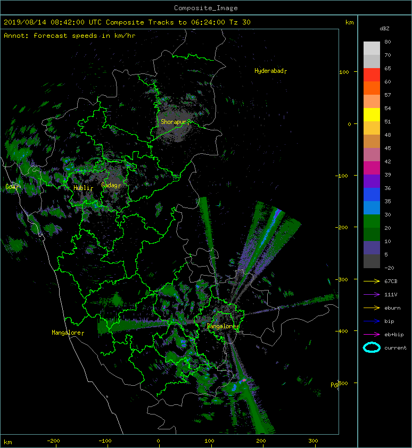The height and width of the screenshot is (448, 412).
Task: Click the 54 dBZ yellow swatch
Action: [372, 114]
